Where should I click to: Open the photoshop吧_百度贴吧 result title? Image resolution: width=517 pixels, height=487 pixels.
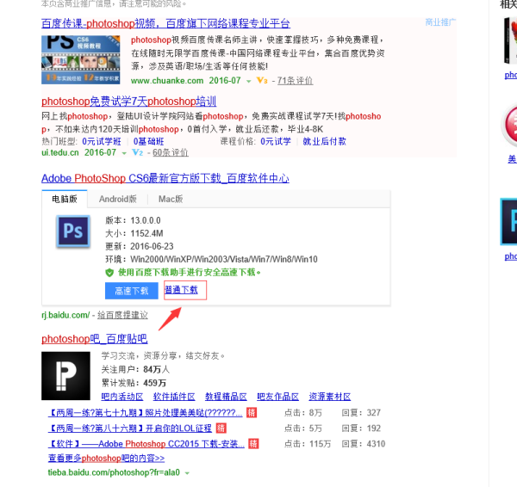click(x=94, y=338)
